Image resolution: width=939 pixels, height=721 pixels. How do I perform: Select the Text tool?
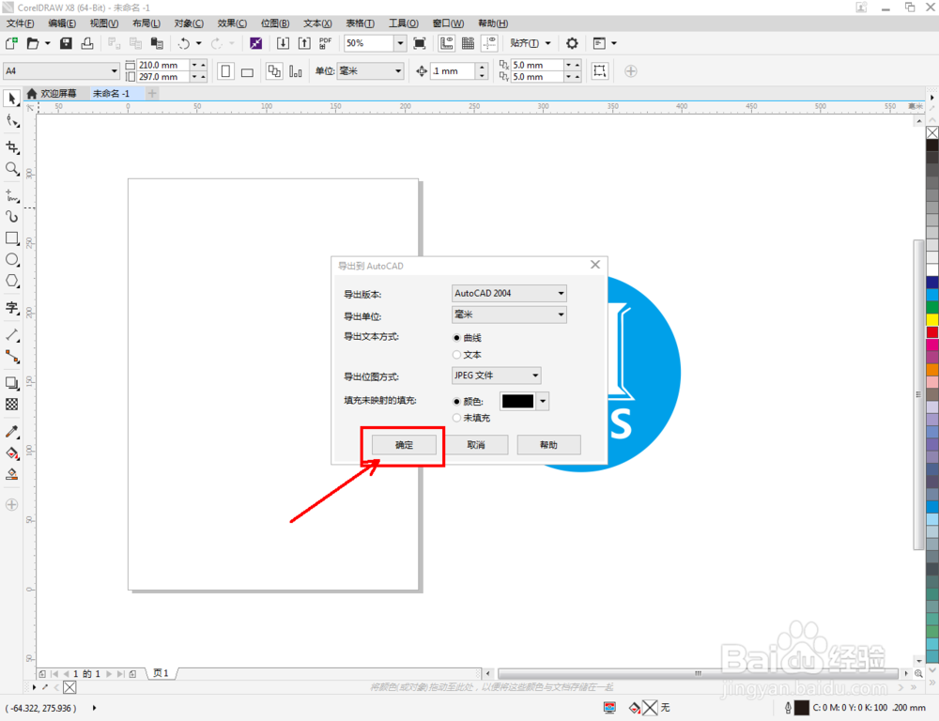point(12,308)
